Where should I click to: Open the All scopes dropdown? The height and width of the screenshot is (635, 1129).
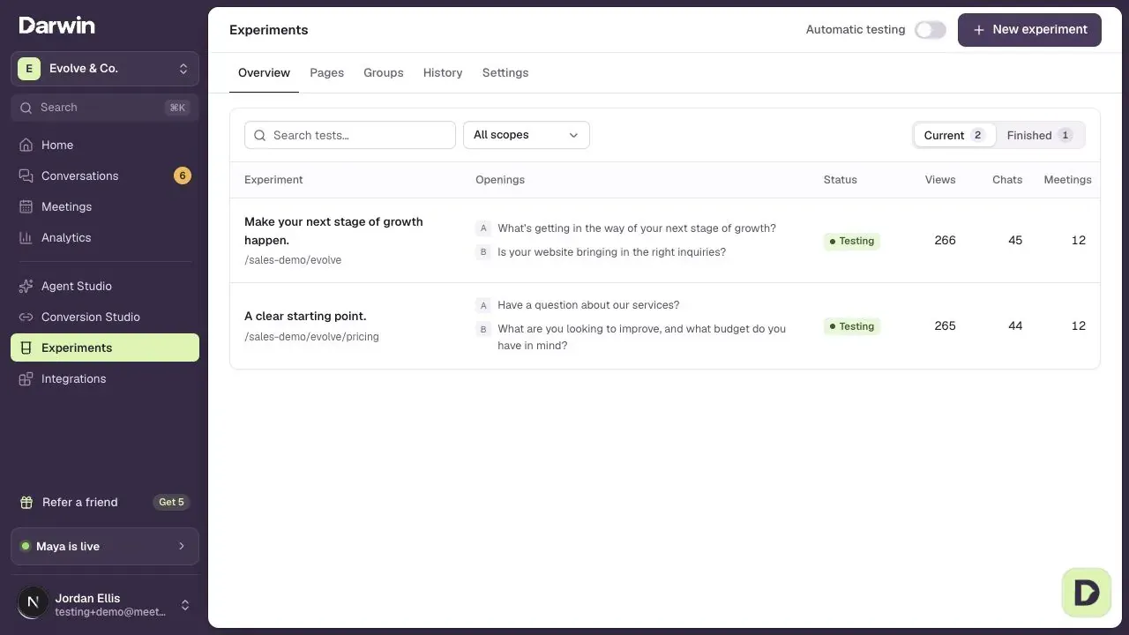pos(527,135)
